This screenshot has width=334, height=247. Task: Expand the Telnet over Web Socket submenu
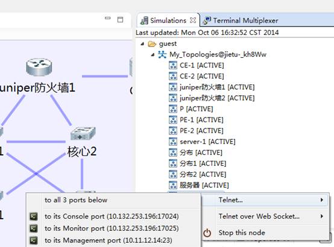point(322,216)
